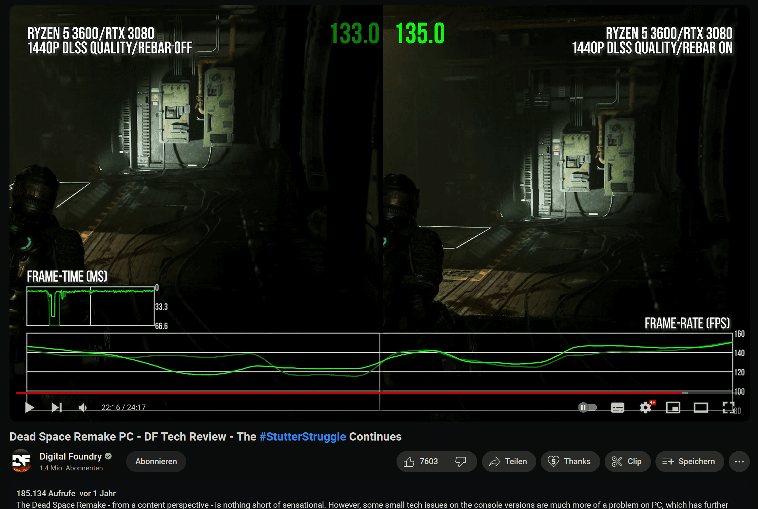758x509 pixels.
Task: Mute the video volume
Action: pyautogui.click(x=83, y=407)
